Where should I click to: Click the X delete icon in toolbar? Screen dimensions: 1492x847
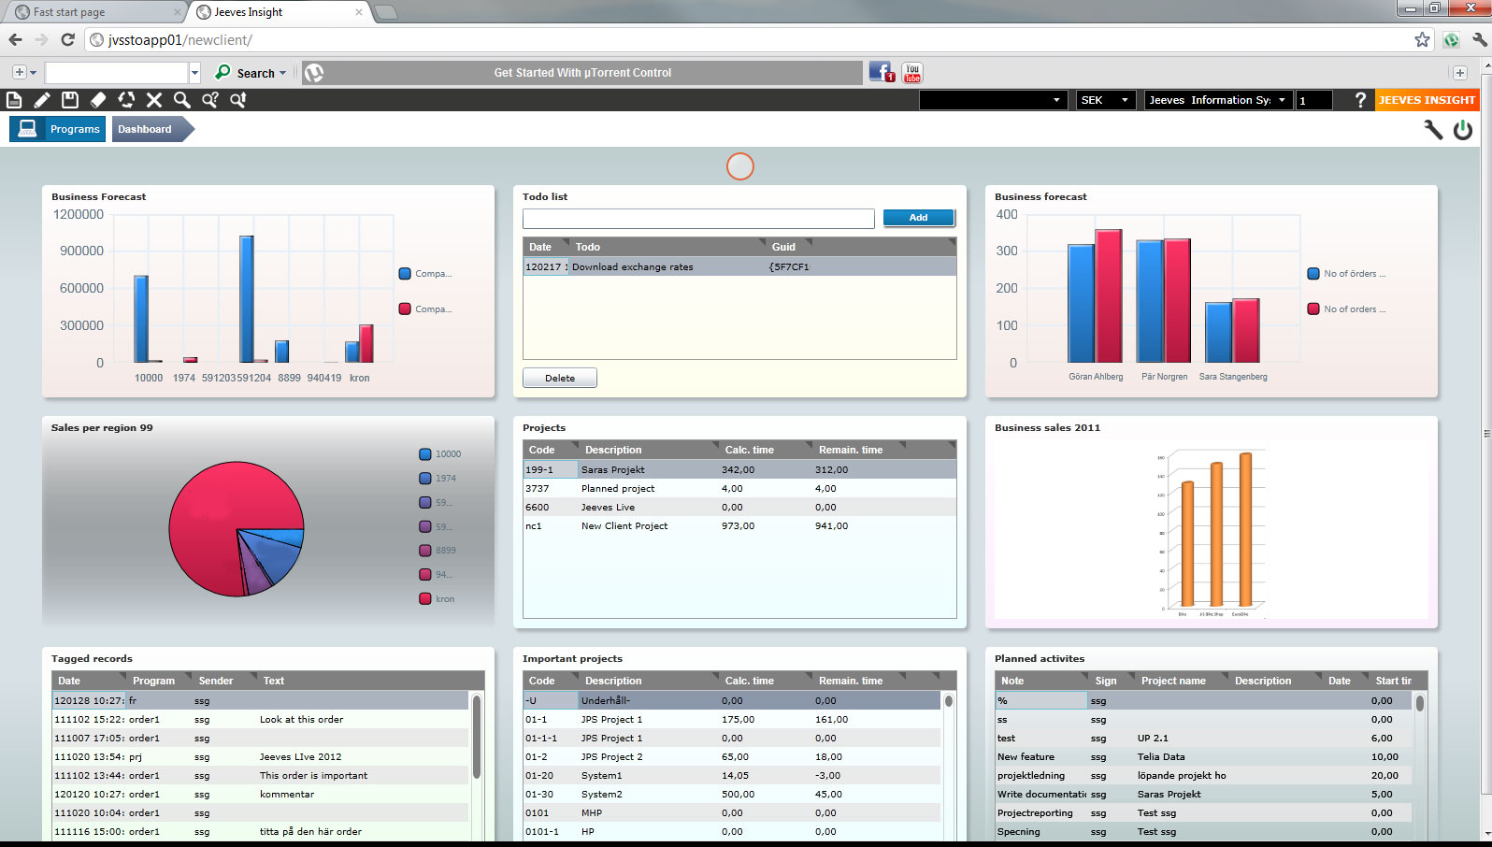[x=154, y=100]
